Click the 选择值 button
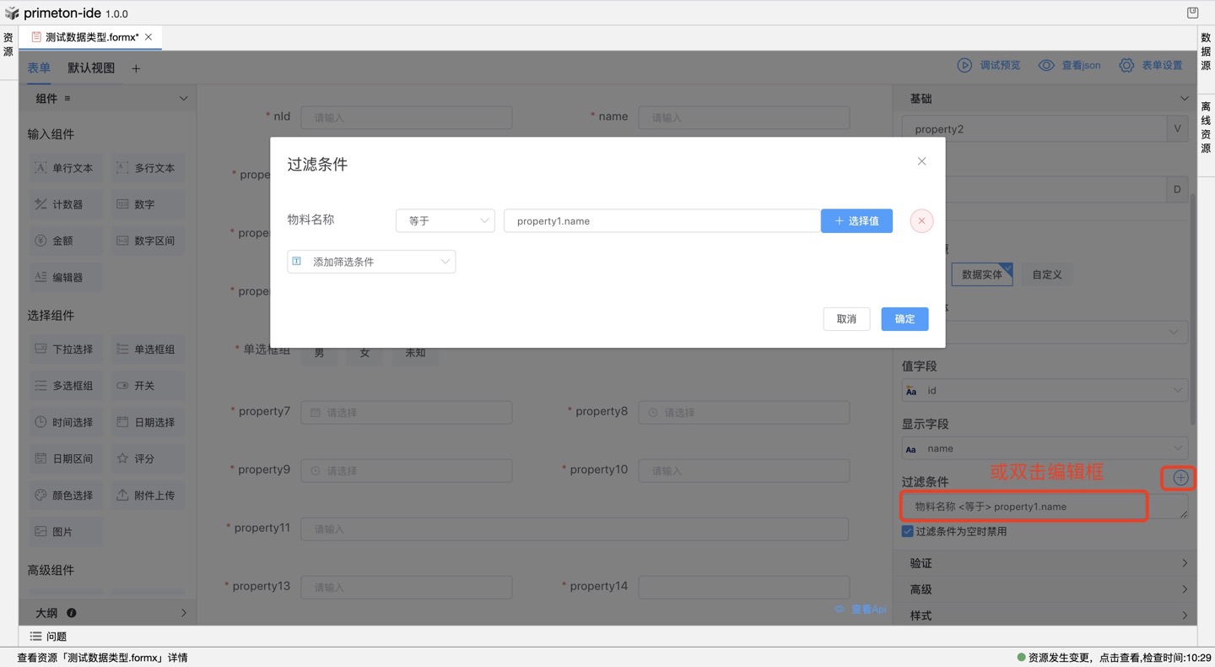The height and width of the screenshot is (667, 1215). point(856,221)
